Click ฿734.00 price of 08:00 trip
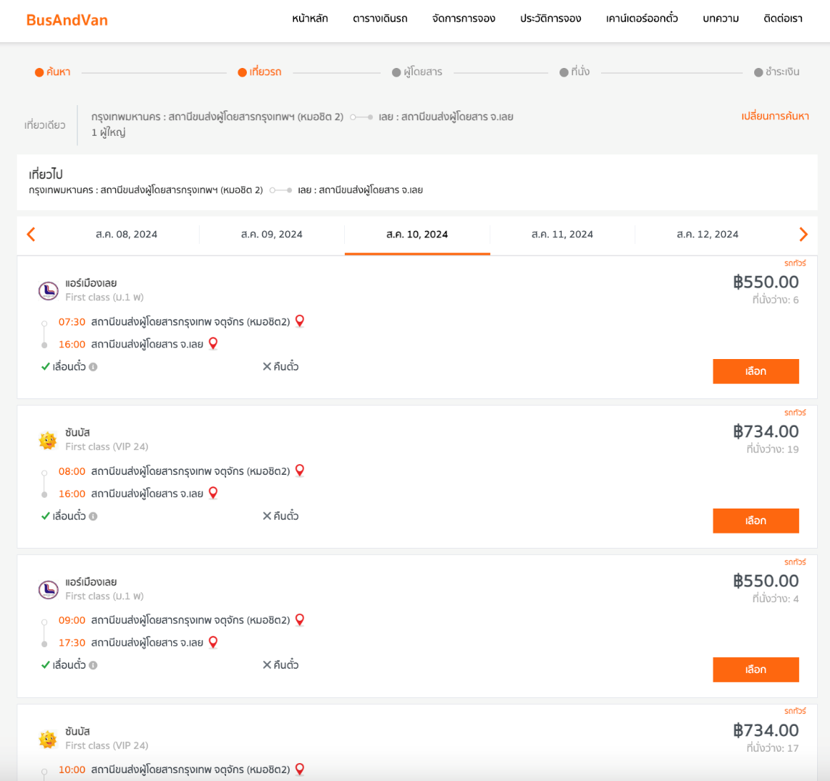Image resolution: width=830 pixels, height=781 pixels. click(x=766, y=431)
